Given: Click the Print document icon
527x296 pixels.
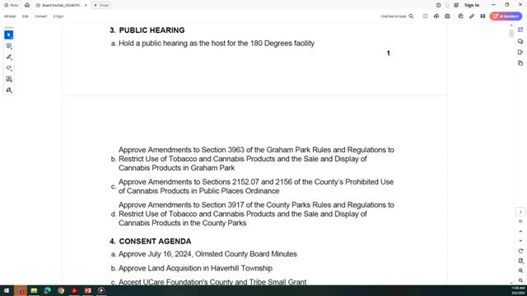Looking at the screenshot, I should [447, 16].
